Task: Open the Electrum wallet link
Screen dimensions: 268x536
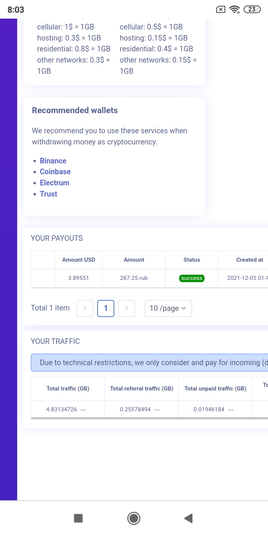Action: point(54,183)
